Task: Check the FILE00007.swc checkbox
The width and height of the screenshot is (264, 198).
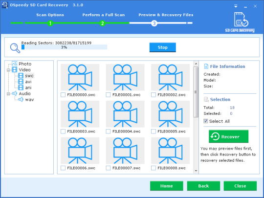Action: point(108,168)
